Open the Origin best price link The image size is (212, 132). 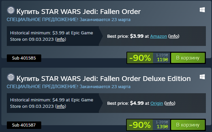156,103
